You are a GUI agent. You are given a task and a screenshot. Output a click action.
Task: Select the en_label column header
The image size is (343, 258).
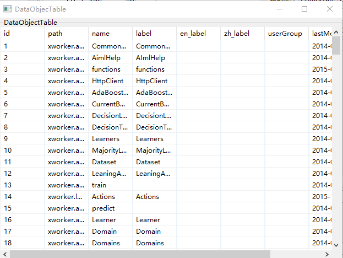pyautogui.click(x=199, y=34)
